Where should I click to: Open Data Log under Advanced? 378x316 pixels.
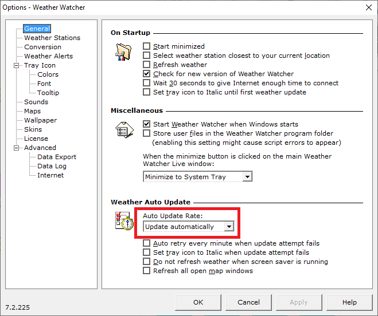click(52, 166)
